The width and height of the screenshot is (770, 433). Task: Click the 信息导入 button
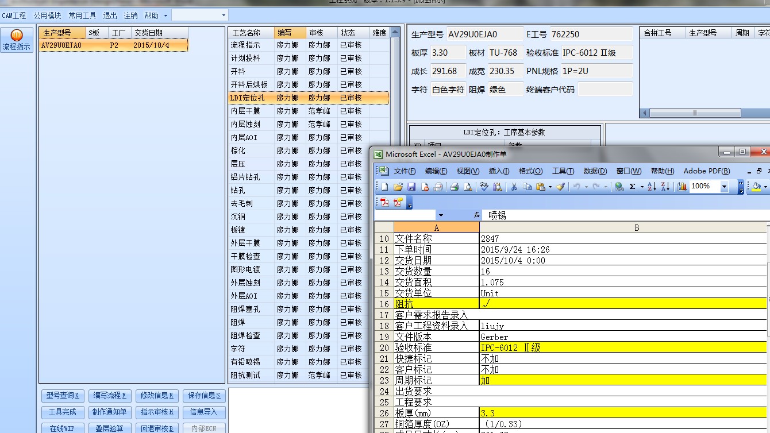205,412
